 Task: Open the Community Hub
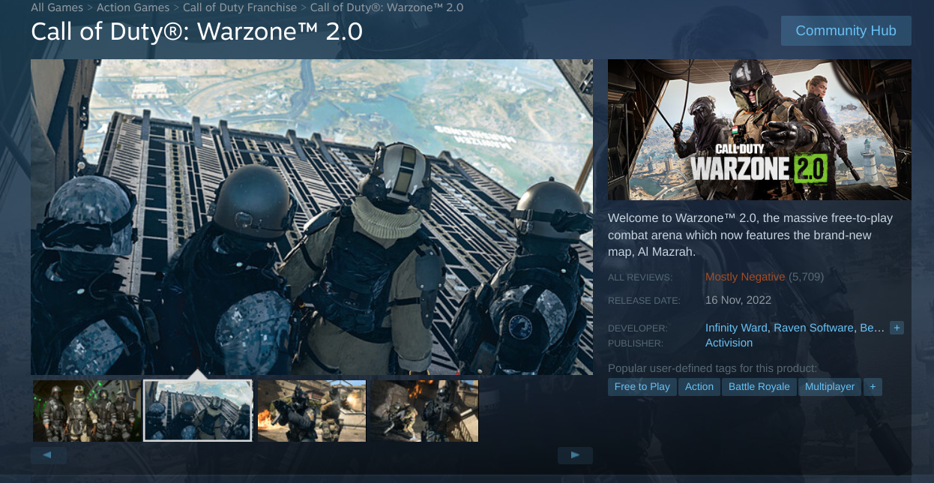tap(846, 31)
